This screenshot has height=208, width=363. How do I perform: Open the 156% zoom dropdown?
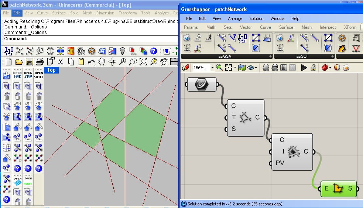[x=212, y=68]
